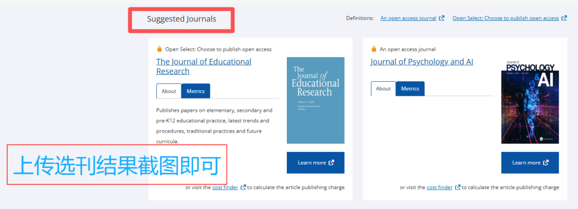Open cost finder link in Educational Research card
The image size is (578, 209).
point(225,187)
